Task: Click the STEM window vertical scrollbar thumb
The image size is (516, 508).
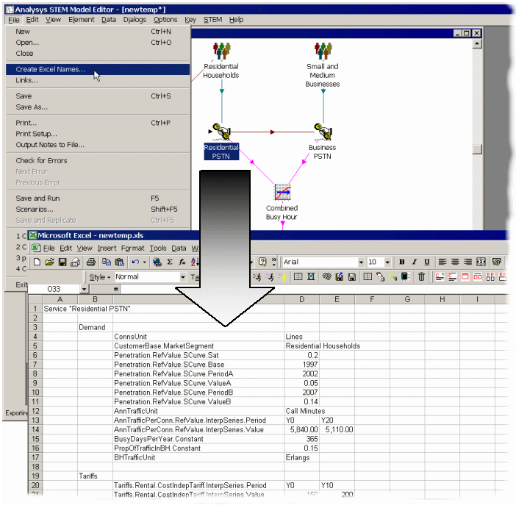Action: 477,149
